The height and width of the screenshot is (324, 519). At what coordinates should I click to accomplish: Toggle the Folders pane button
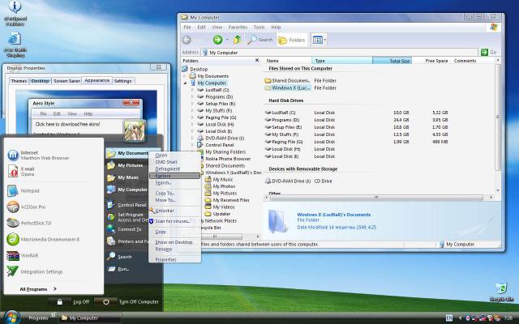[x=292, y=40]
